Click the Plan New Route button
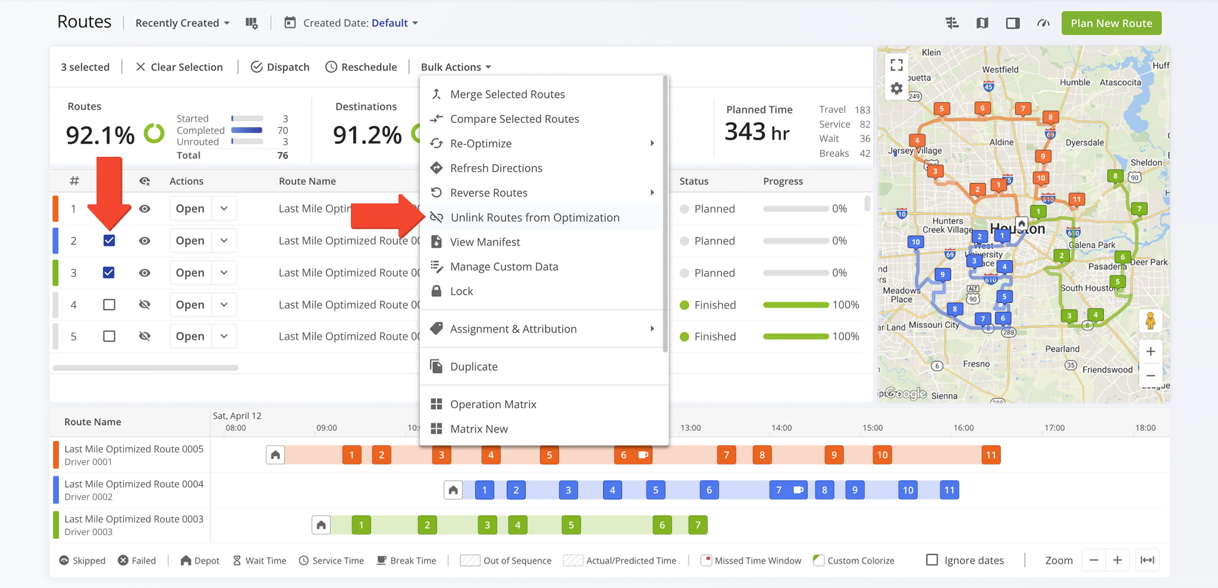This screenshot has width=1218, height=588. click(1111, 23)
